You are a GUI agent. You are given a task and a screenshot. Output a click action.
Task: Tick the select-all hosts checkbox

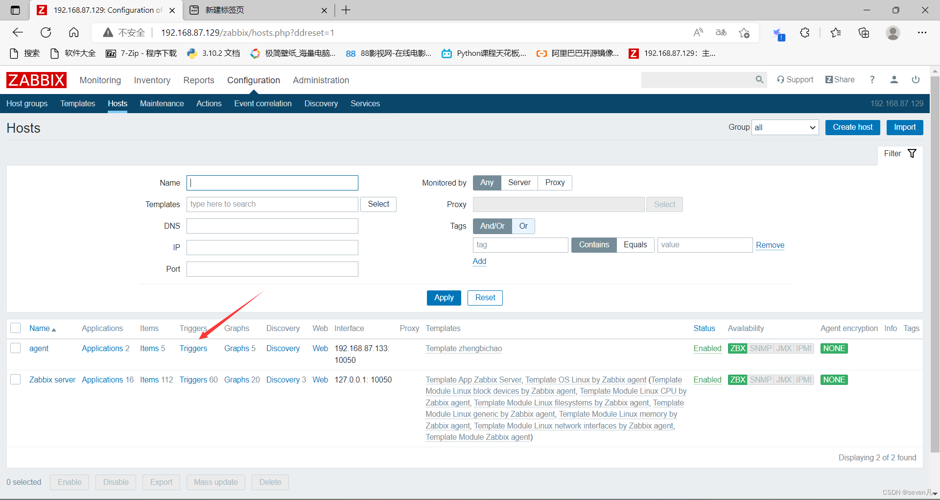coord(16,328)
